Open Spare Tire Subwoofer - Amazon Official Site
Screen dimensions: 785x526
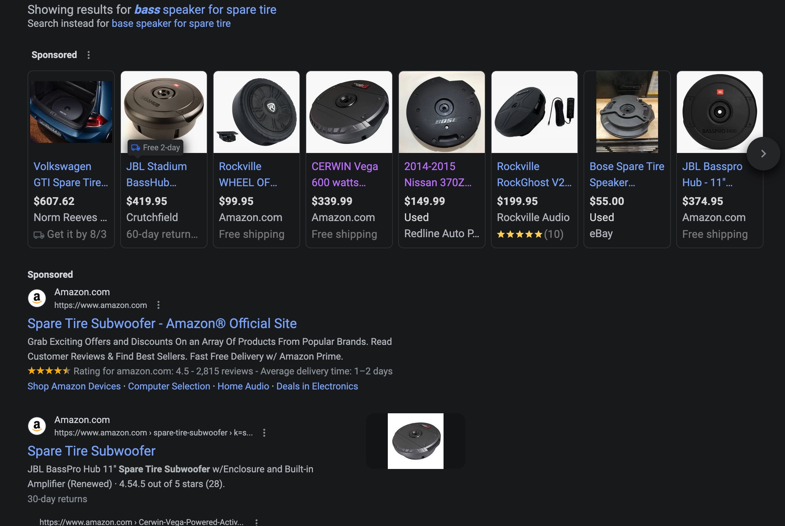[162, 323]
